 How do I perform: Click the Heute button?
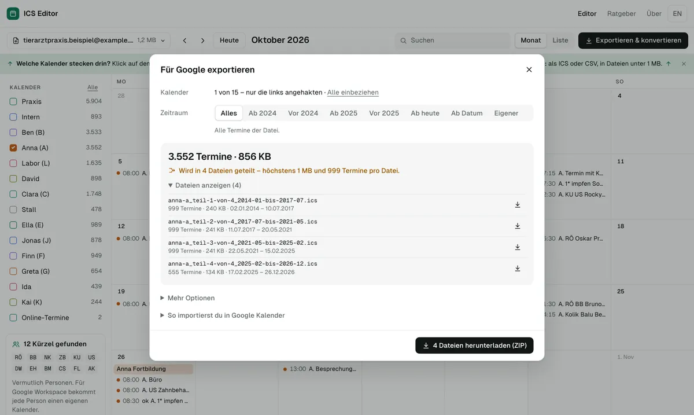(229, 41)
